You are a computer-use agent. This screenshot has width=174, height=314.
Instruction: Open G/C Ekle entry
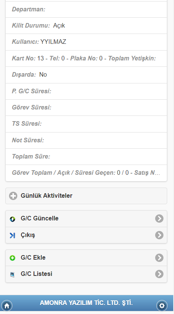86,258
